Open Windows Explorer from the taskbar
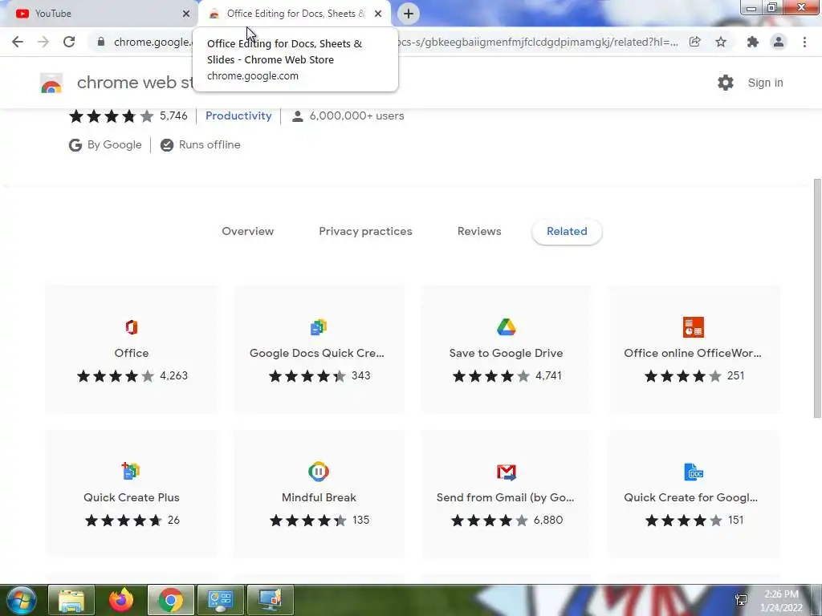 click(71, 600)
